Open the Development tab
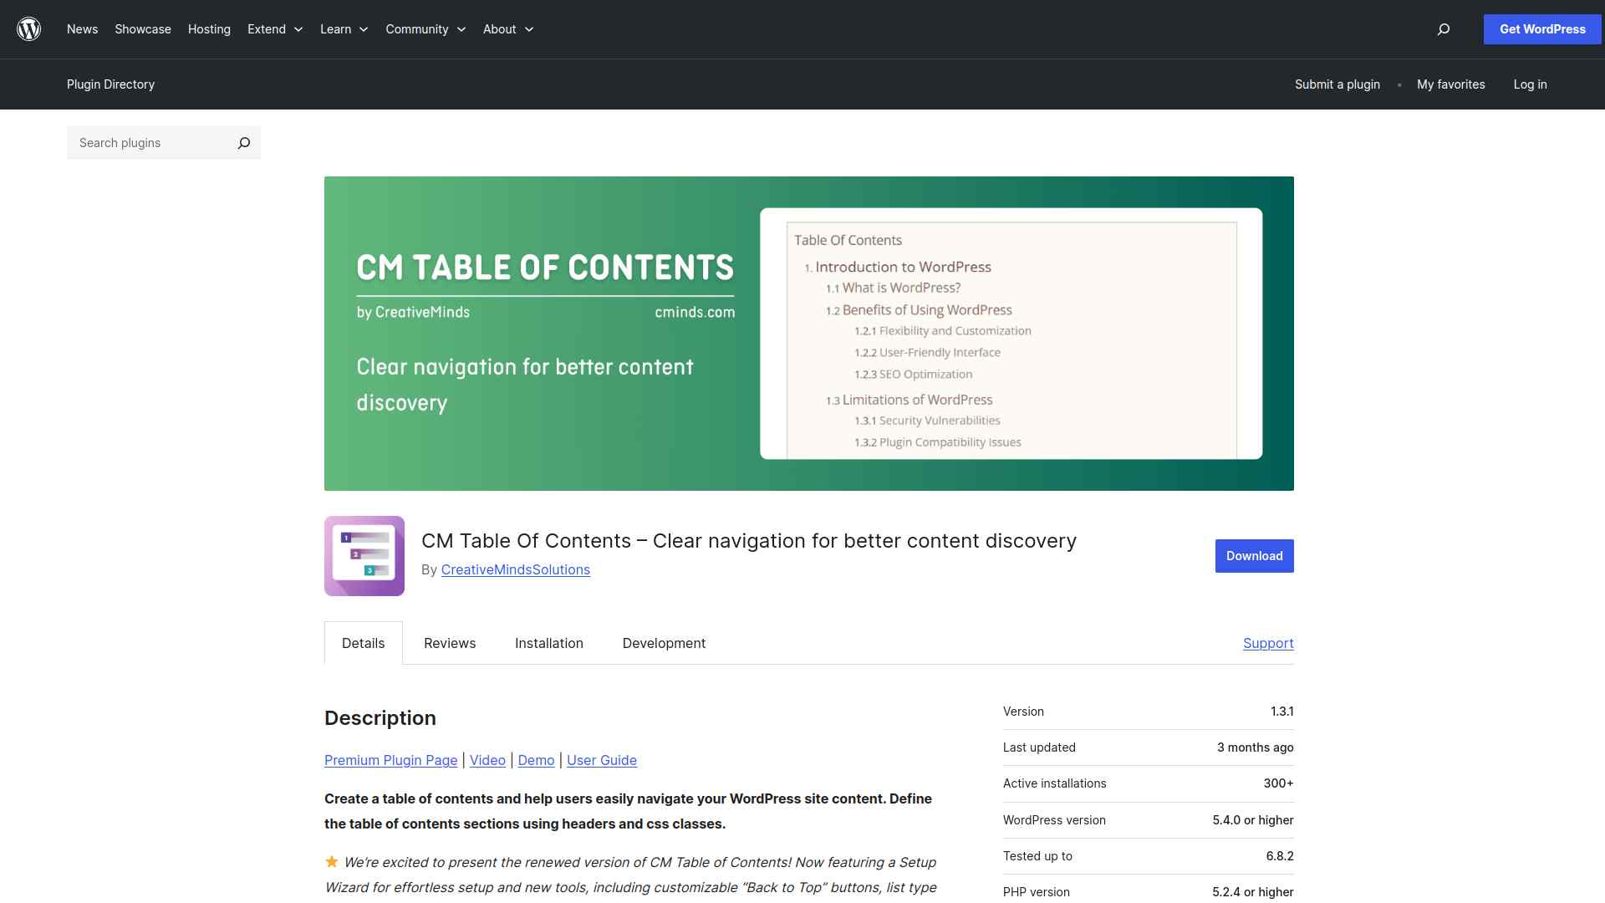The height and width of the screenshot is (903, 1605). (664, 643)
